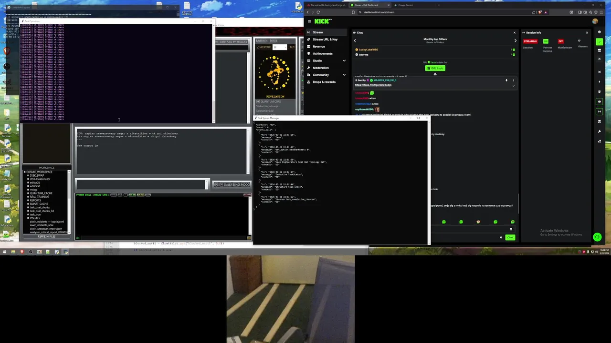Image resolution: width=611 pixels, height=343 pixels.
Task: Toggle Multistream OFF badge
Action: pos(561,41)
